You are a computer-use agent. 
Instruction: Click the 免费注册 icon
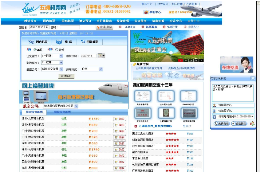point(164,27)
